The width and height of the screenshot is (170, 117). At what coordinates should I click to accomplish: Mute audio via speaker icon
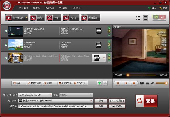pos(152,83)
